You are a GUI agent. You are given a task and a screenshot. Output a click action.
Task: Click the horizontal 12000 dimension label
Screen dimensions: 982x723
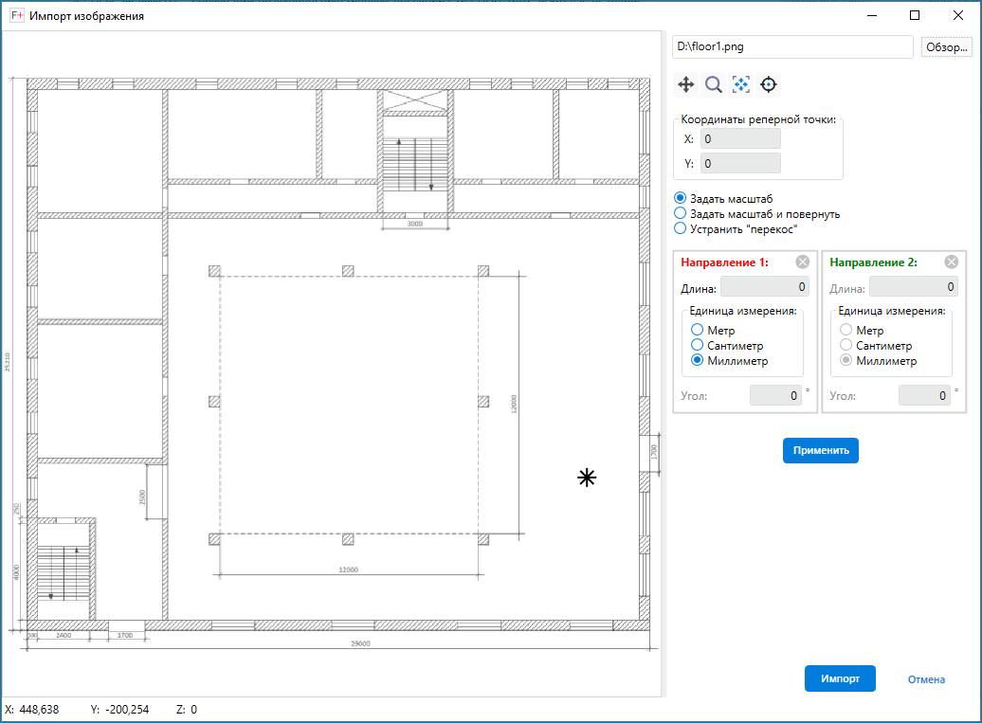(x=348, y=569)
